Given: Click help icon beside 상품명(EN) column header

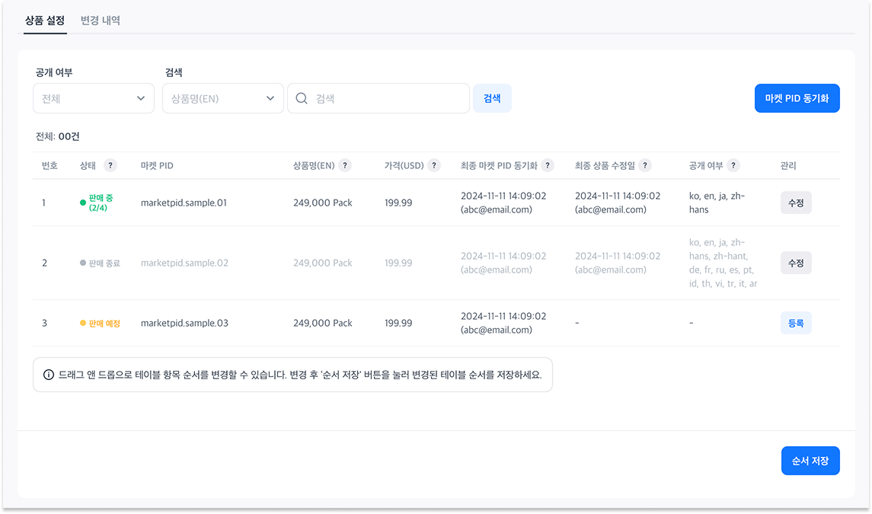Looking at the screenshot, I should pyautogui.click(x=345, y=166).
